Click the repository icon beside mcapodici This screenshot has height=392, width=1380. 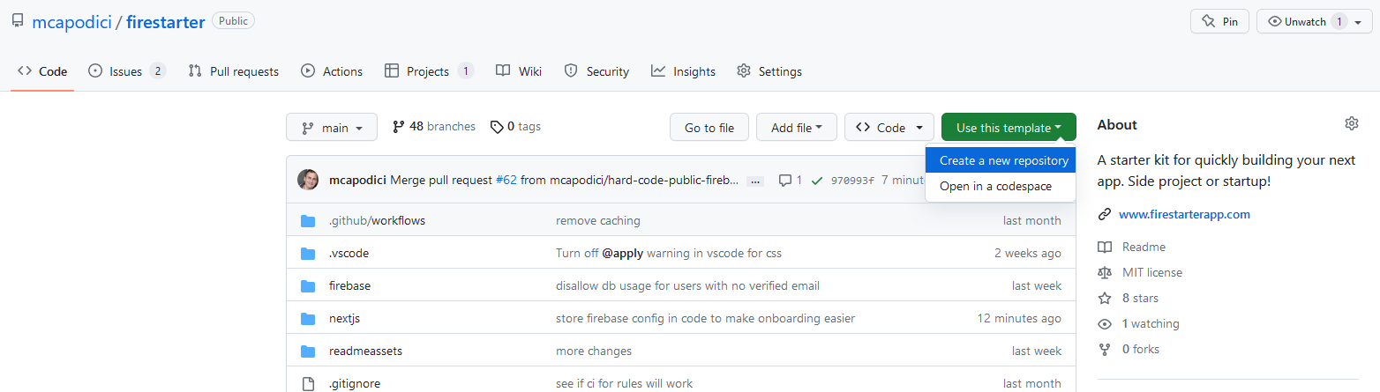18,22
